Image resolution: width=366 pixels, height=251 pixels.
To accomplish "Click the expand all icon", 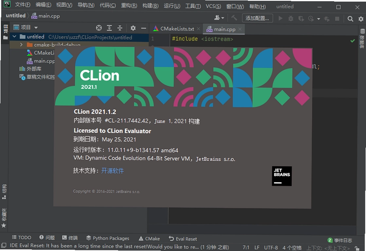I will point(109,28).
